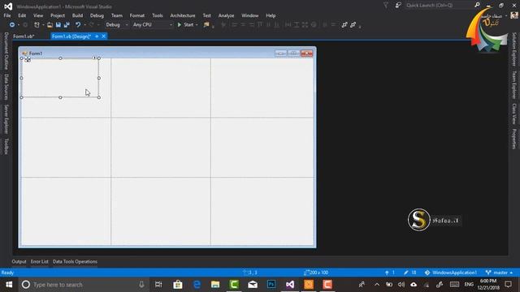Switch to the Form1.vb code tab
The width and height of the screenshot is (520, 292).
[24, 36]
